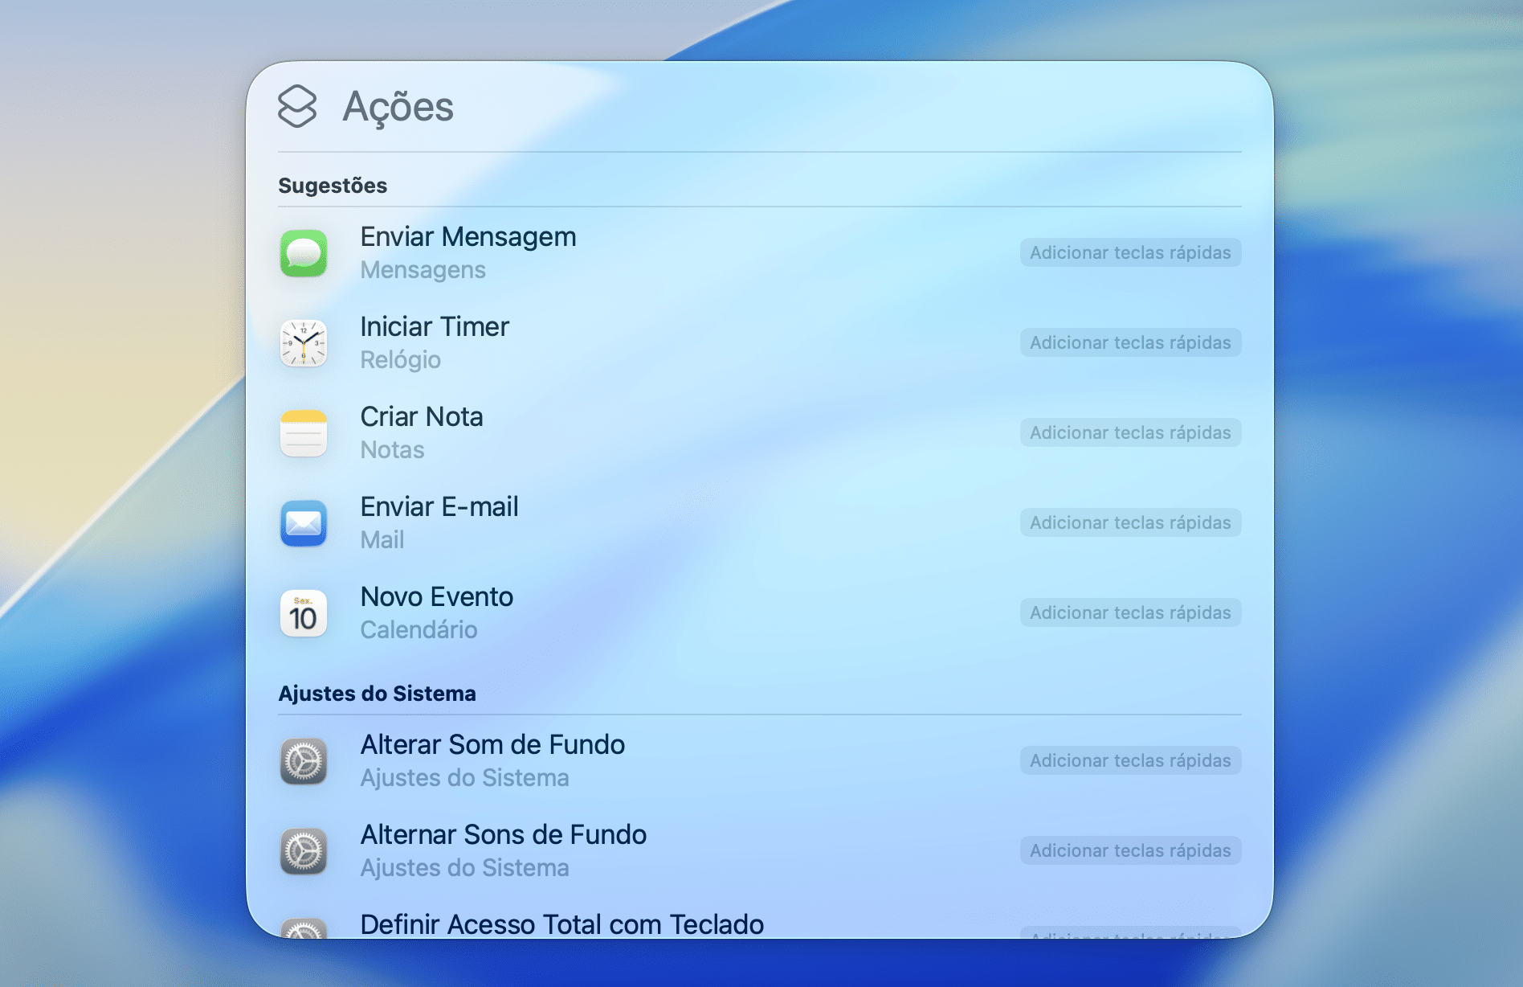This screenshot has width=1523, height=987.
Task: Add keyboard shortcut for Iniciar Timer
Action: click(x=1130, y=342)
